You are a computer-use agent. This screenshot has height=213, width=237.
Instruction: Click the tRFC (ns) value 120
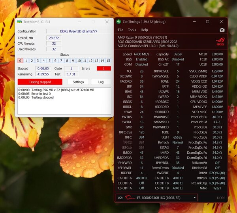point(142,132)
